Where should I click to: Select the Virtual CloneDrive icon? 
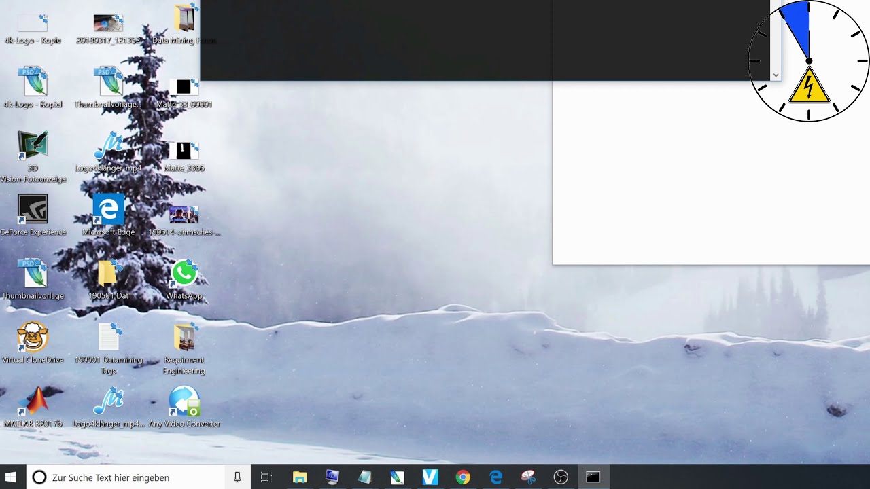tap(33, 343)
